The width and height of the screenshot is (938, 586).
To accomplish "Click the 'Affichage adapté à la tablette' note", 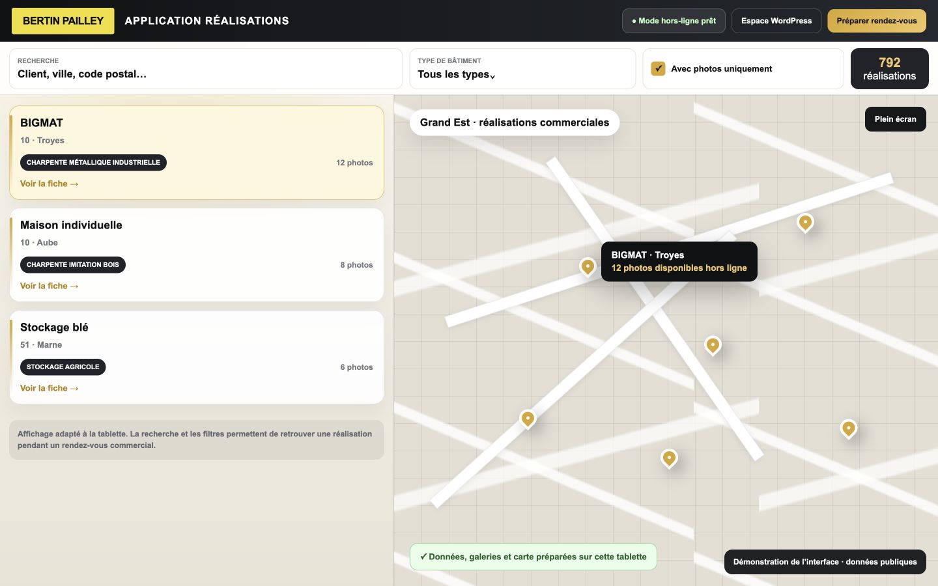I will (x=197, y=440).
